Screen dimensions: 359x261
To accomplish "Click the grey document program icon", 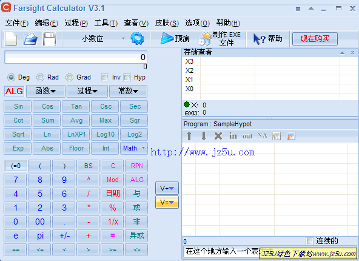I will pyautogui.click(x=277, y=136).
